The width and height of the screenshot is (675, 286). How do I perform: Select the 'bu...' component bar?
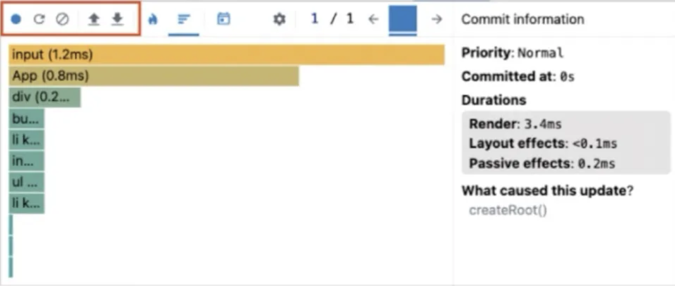(26, 119)
